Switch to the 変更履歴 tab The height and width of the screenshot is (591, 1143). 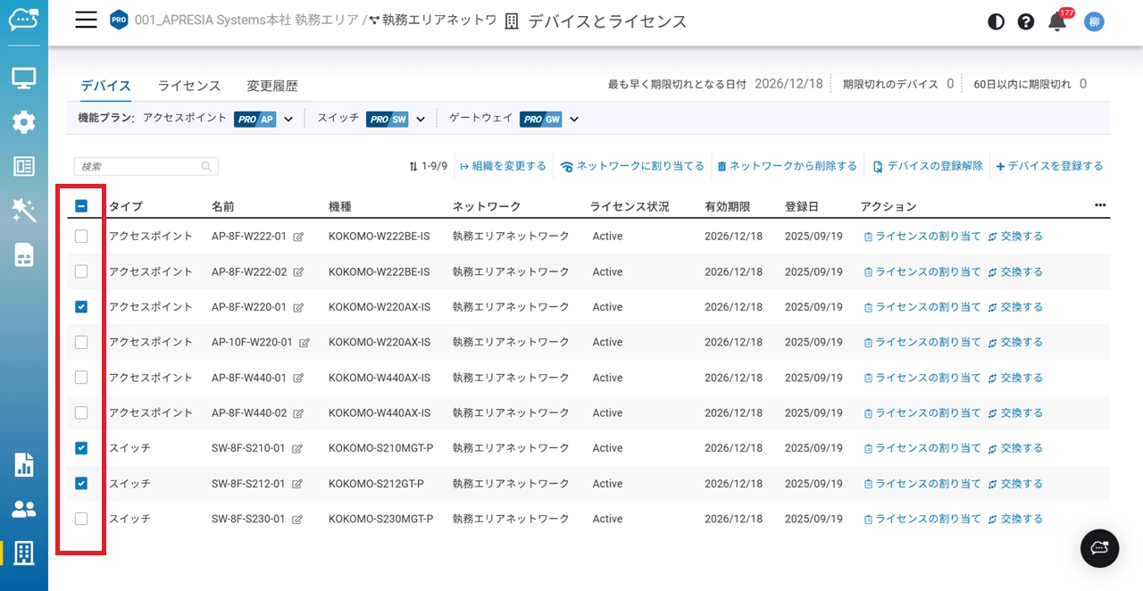coord(272,86)
